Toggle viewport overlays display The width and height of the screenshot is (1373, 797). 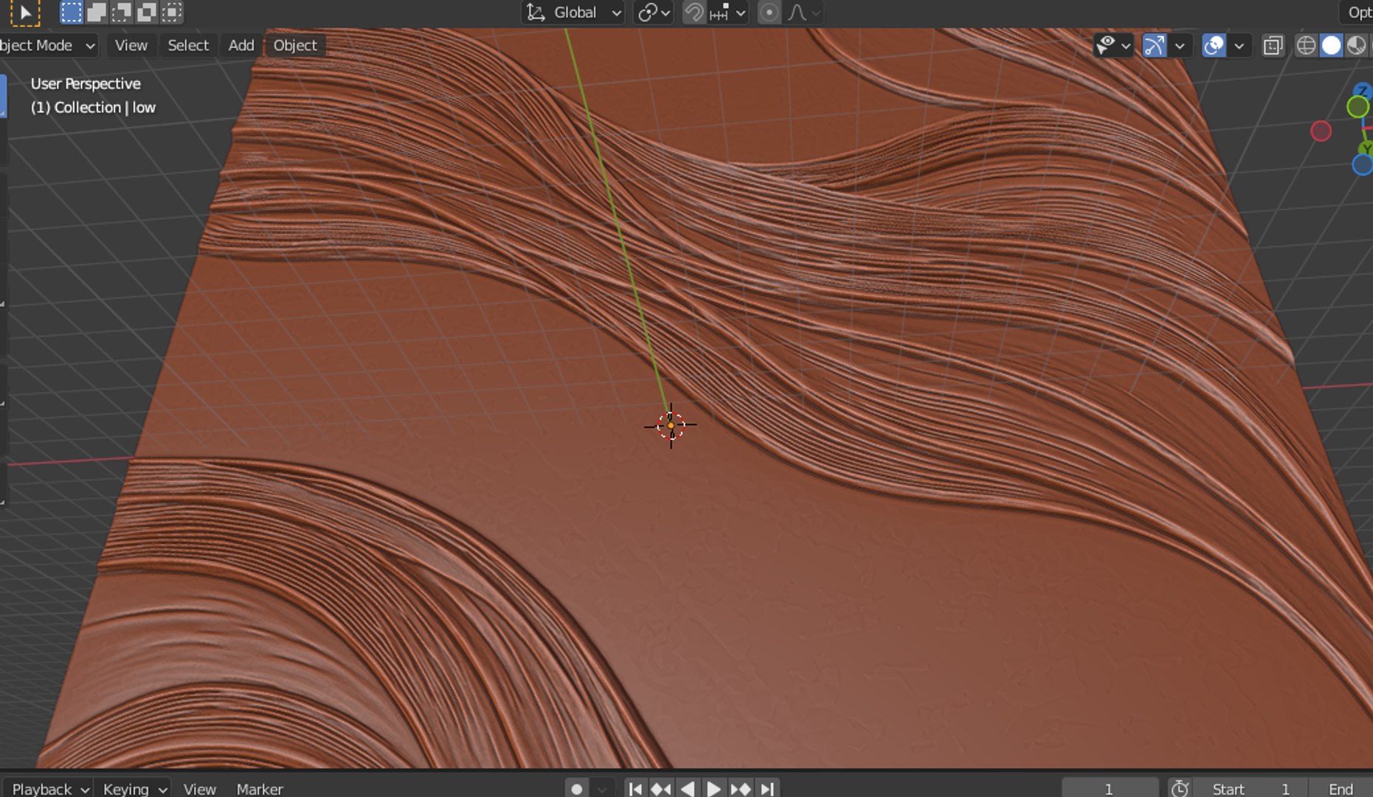point(1214,46)
